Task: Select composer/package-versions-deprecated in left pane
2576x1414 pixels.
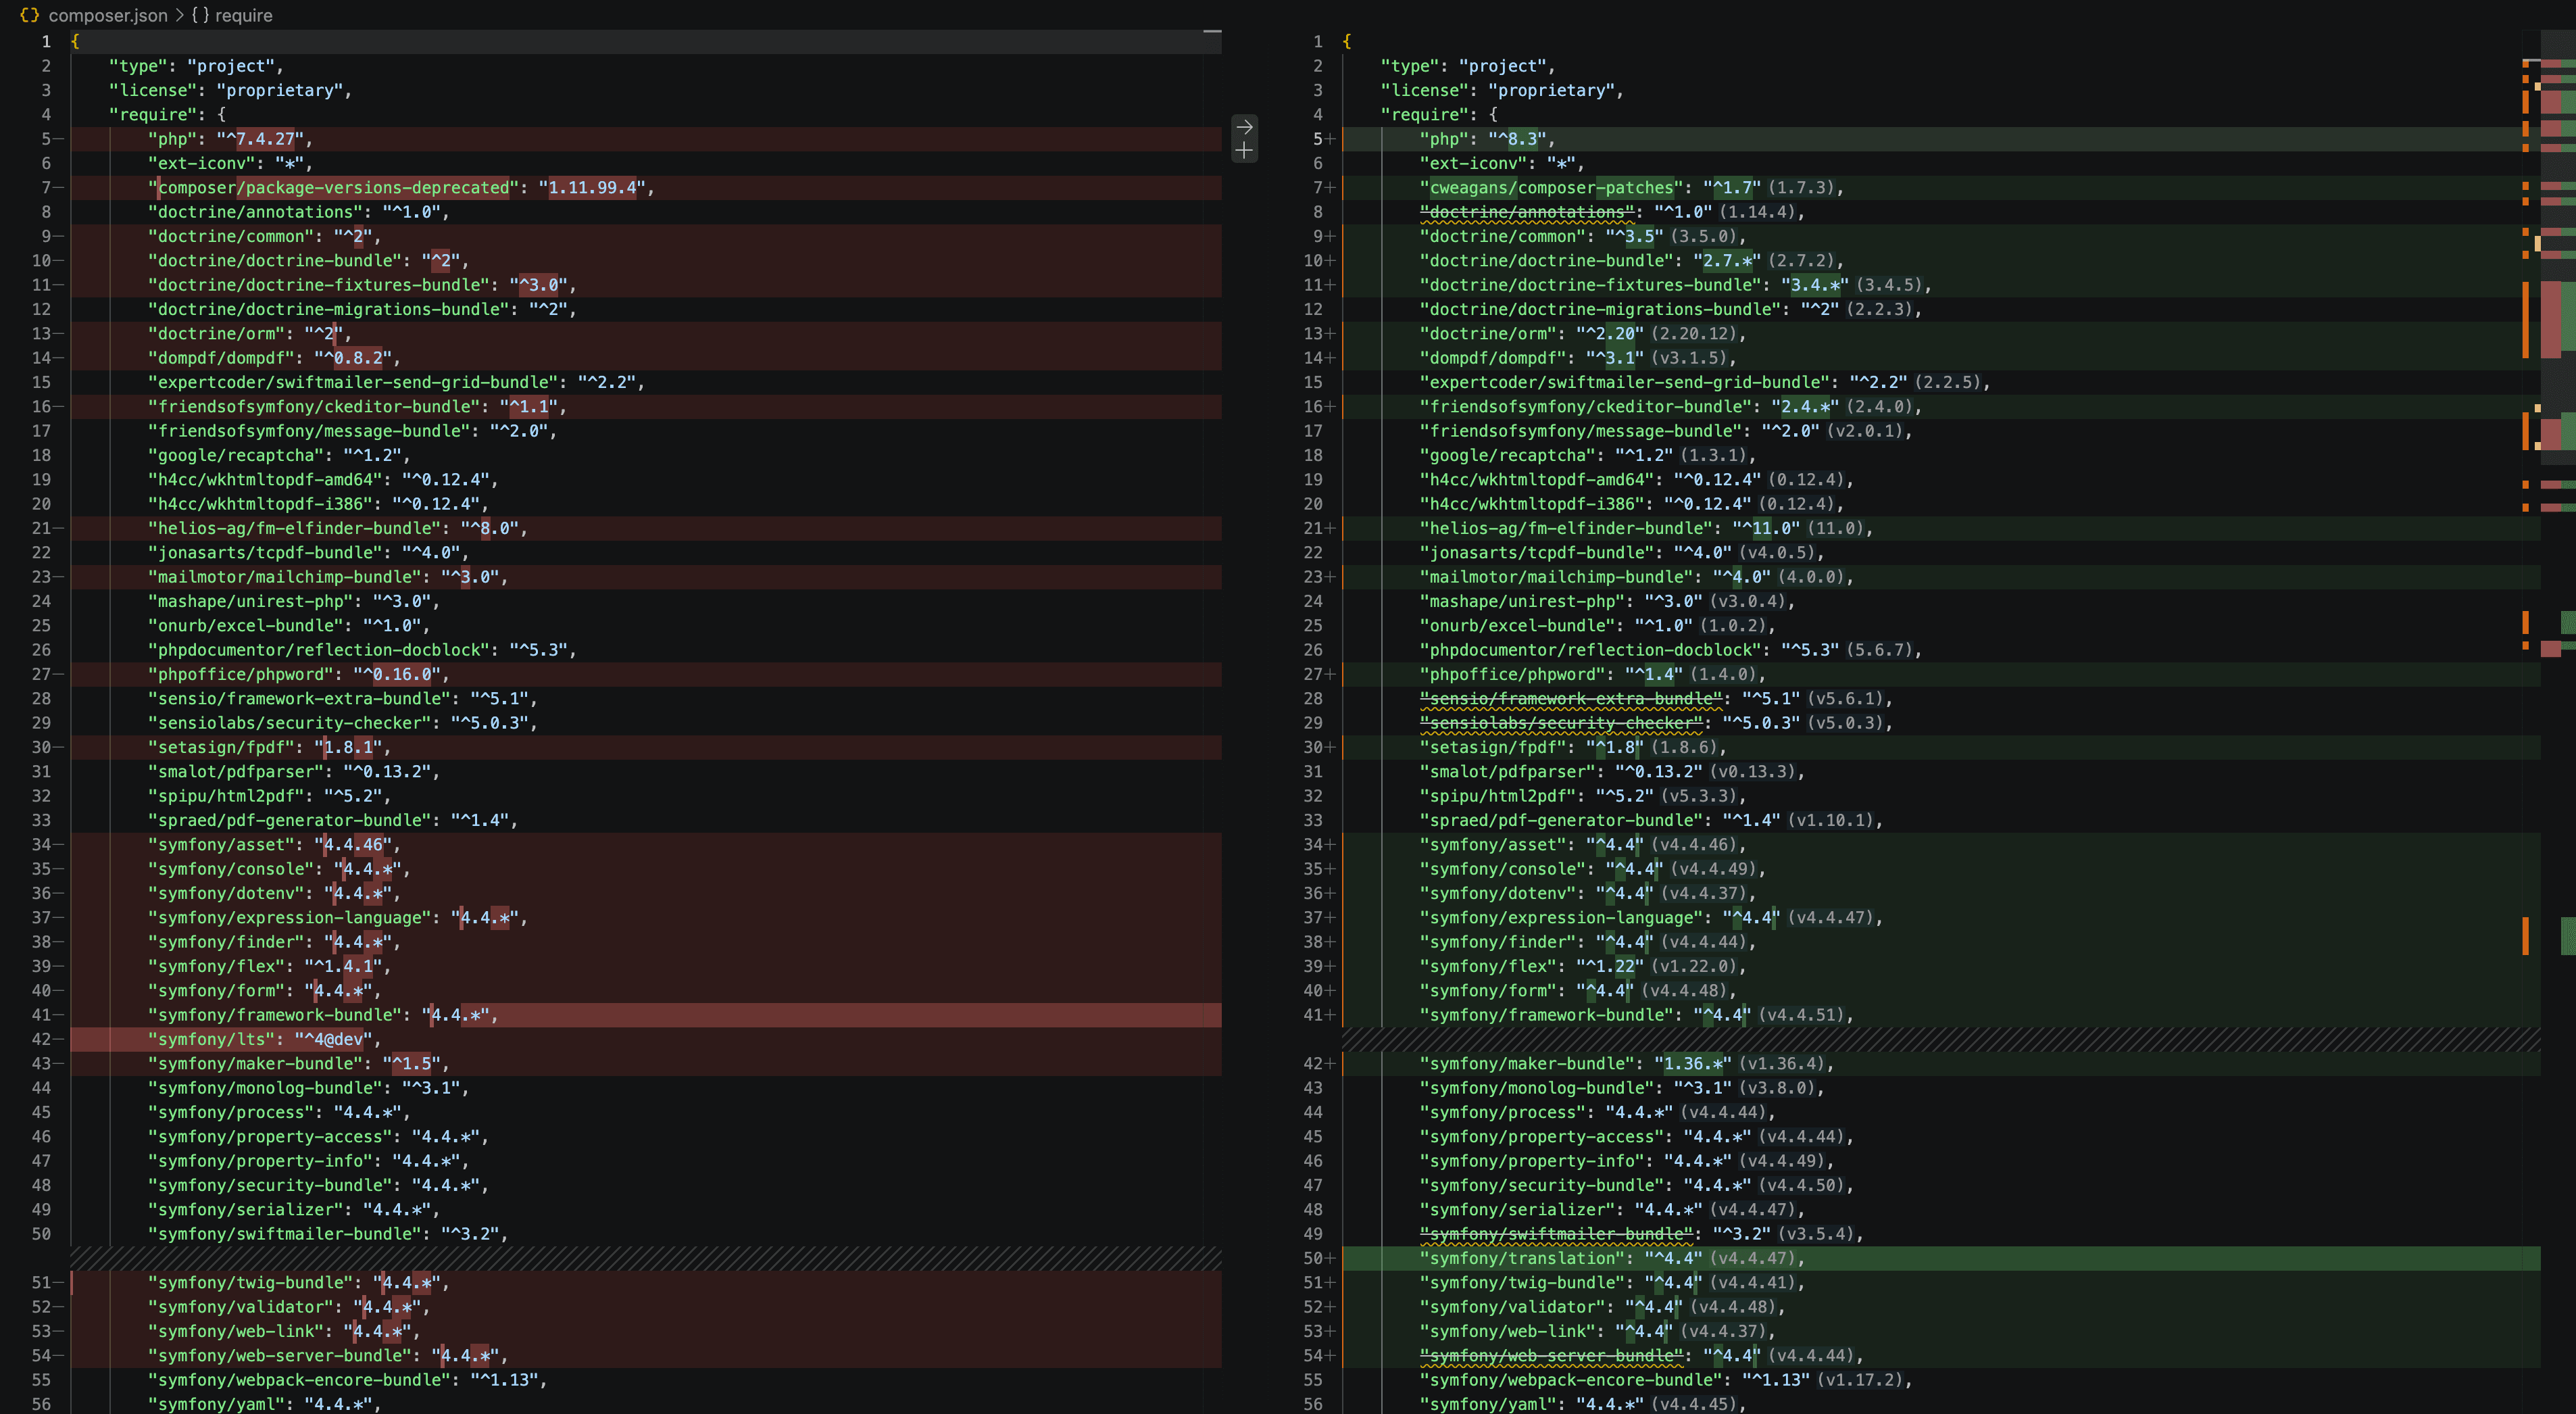Action: point(333,188)
